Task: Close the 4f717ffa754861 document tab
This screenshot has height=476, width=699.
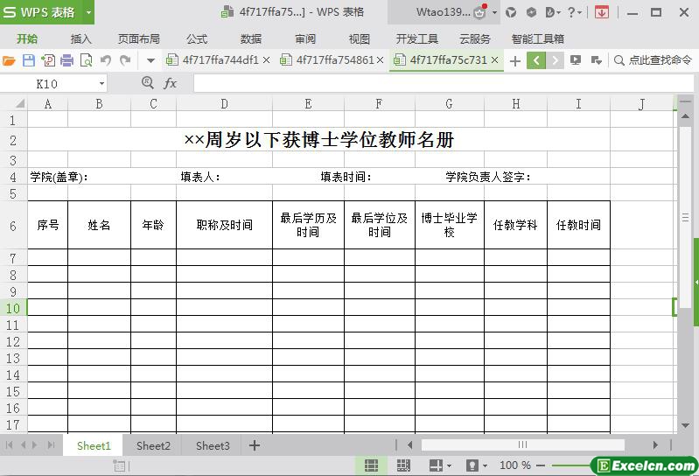Action: [380, 59]
